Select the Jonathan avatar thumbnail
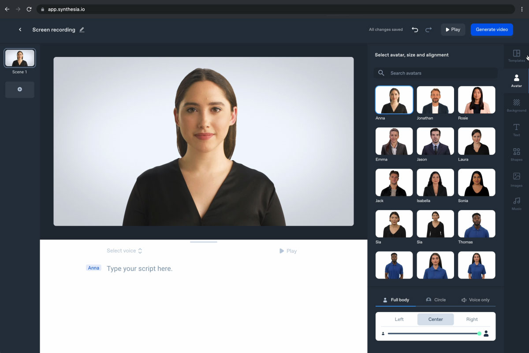 tap(435, 99)
